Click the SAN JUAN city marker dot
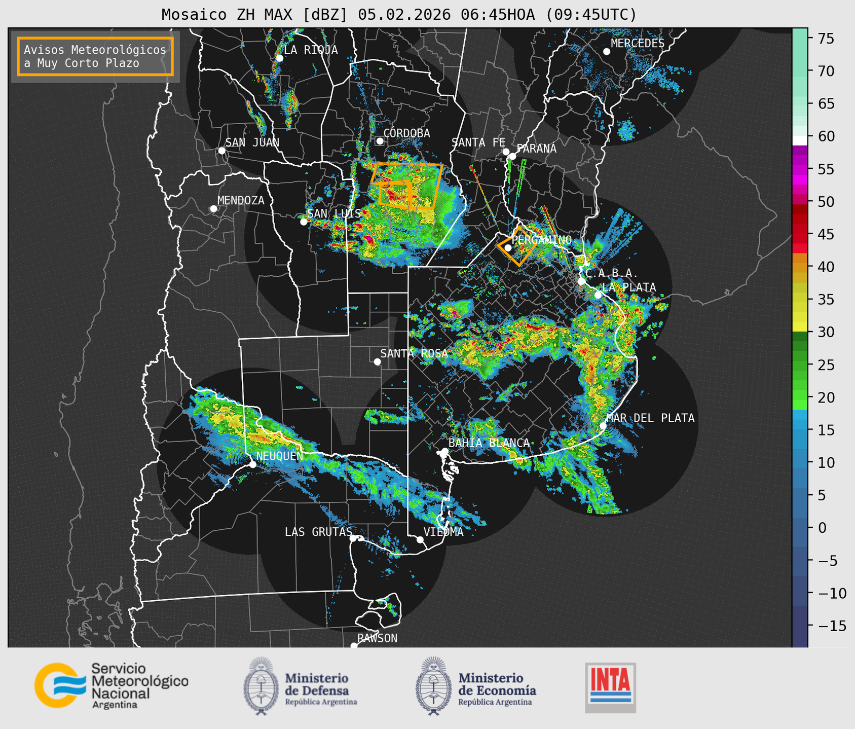Image resolution: width=855 pixels, height=729 pixels. [x=221, y=151]
